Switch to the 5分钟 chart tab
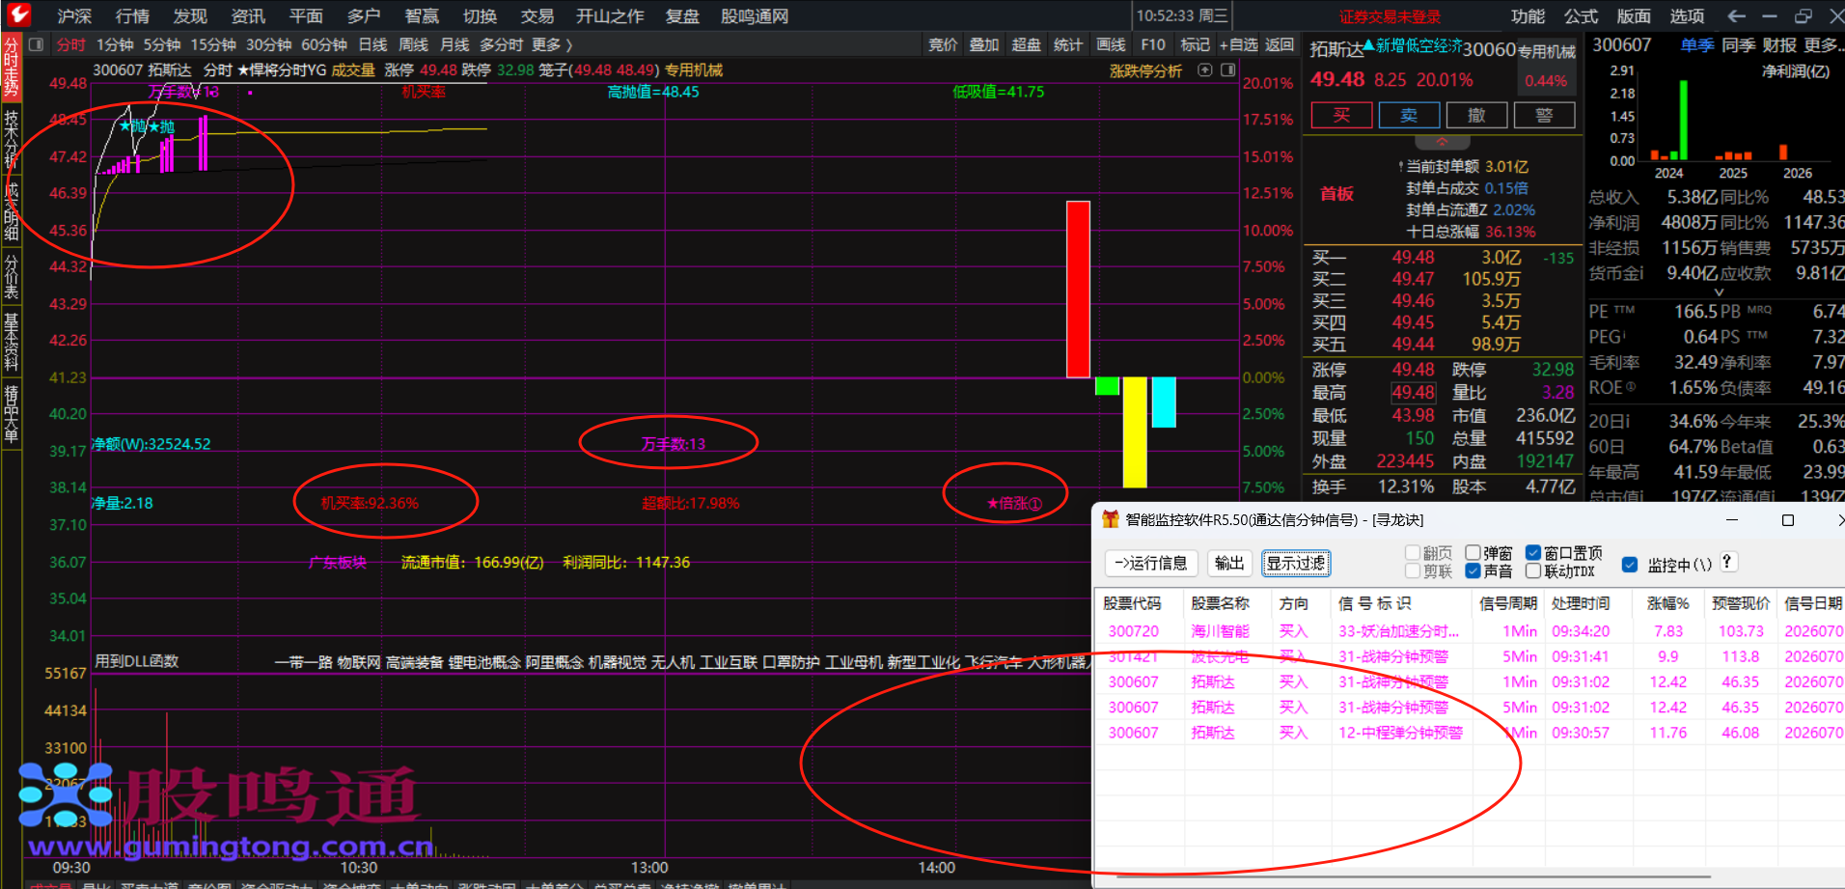 click(x=162, y=44)
